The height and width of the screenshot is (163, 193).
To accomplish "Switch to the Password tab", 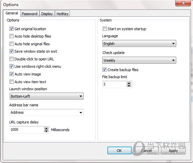I will tap(29, 14).
